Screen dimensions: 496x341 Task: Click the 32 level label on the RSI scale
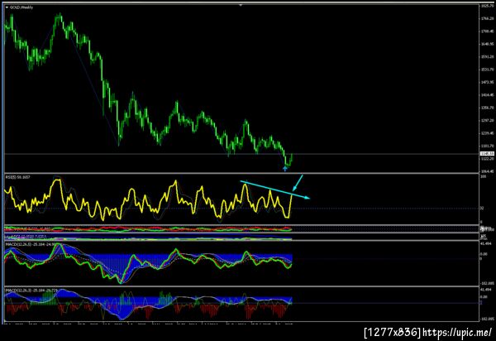pyautogui.click(x=482, y=209)
